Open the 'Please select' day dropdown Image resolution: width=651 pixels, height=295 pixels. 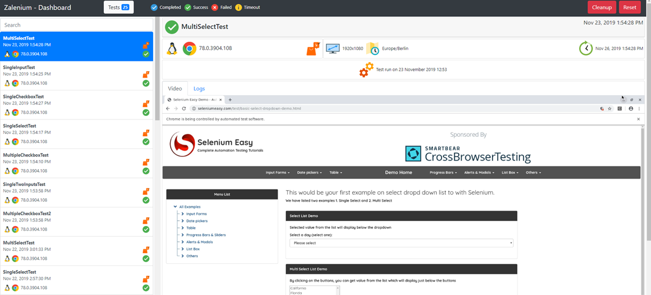[x=402, y=243]
